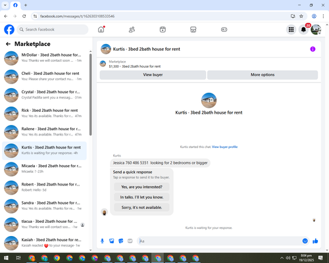This screenshot has height=263, width=329.
Task: Open the notifications bell
Action: (x=303, y=30)
